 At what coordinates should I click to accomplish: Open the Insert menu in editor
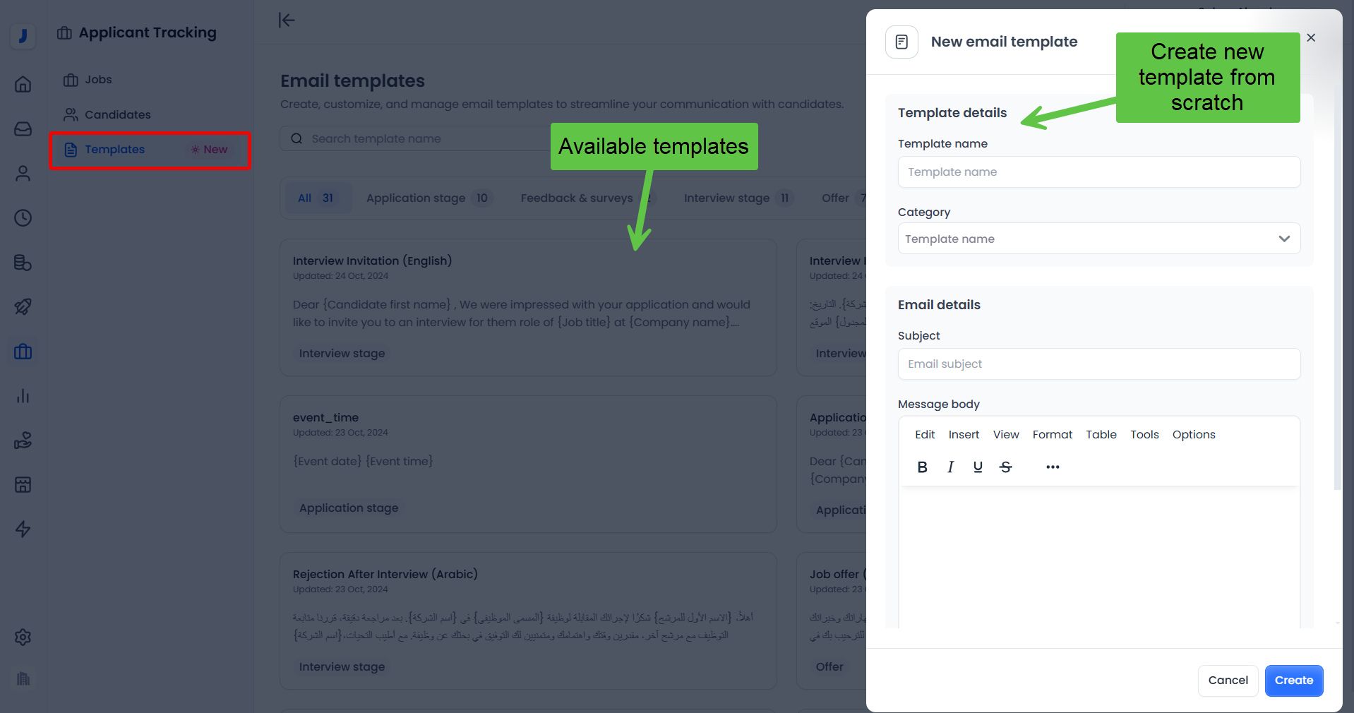[x=964, y=434]
